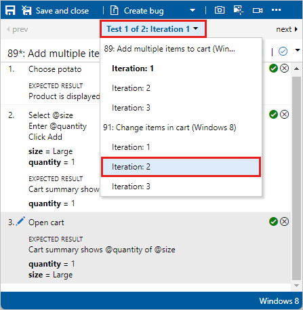Start the action log recording icon
The width and height of the screenshot is (303, 310).
(x=238, y=10)
